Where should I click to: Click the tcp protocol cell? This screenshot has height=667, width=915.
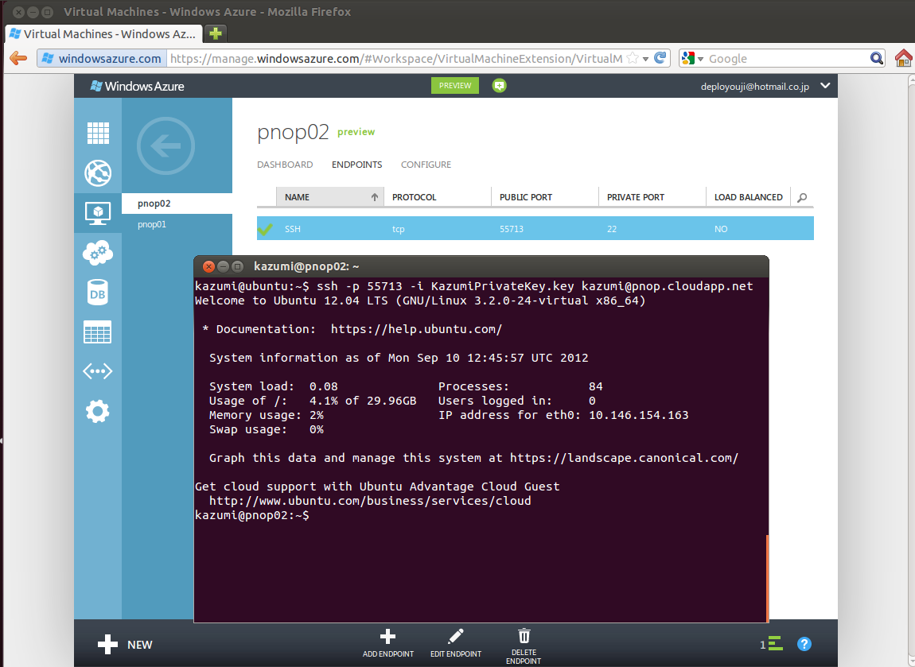[398, 229]
